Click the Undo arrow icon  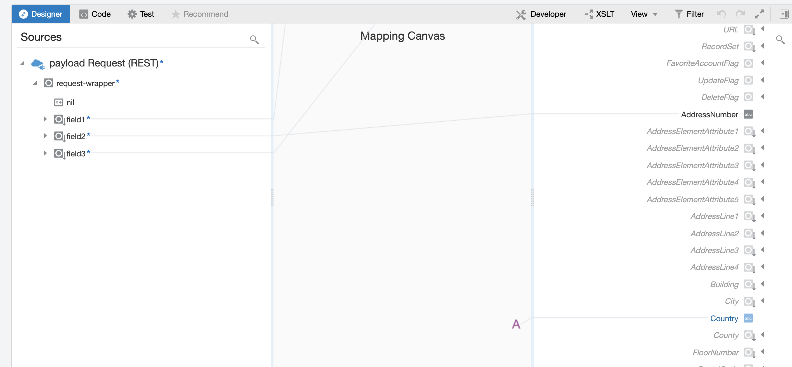[721, 14]
